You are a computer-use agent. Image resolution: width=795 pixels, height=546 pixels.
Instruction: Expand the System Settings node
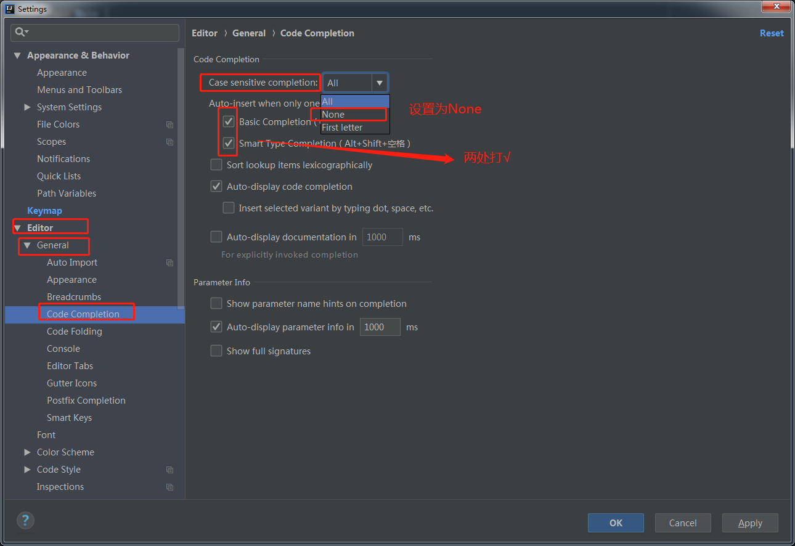pyautogui.click(x=27, y=107)
